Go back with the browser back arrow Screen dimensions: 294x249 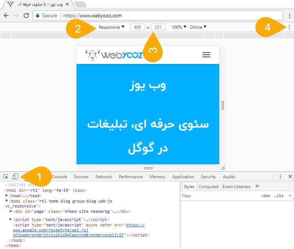click(x=6, y=16)
